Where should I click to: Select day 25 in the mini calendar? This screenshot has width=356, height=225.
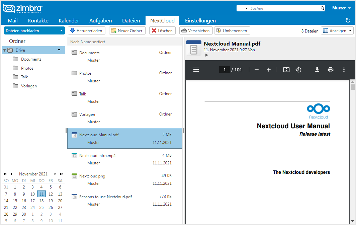[41, 208]
